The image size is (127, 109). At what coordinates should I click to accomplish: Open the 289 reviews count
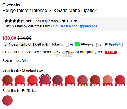28,21
